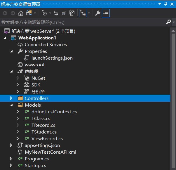Expand ViewRecord.cs file node
176x170 pixels.
(x=18, y=138)
